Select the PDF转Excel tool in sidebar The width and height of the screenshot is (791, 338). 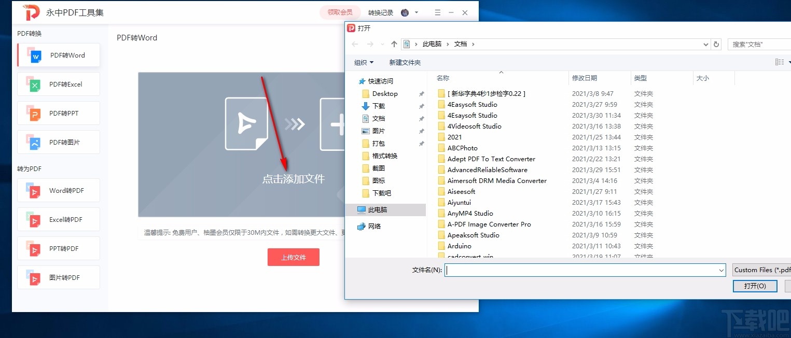[x=58, y=84]
